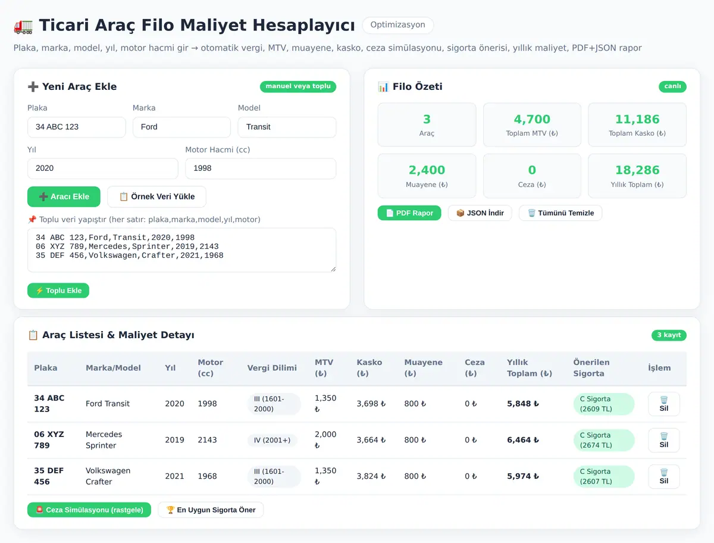This screenshot has width=714, height=543.
Task: Click the Yeni Araç Ekle heading
Action: coord(72,86)
